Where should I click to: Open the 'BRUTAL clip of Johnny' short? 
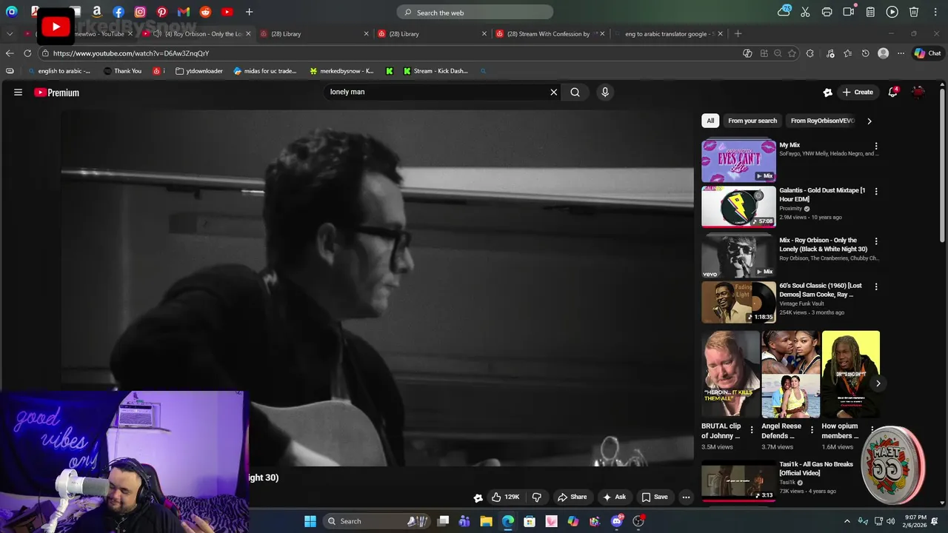pos(730,375)
